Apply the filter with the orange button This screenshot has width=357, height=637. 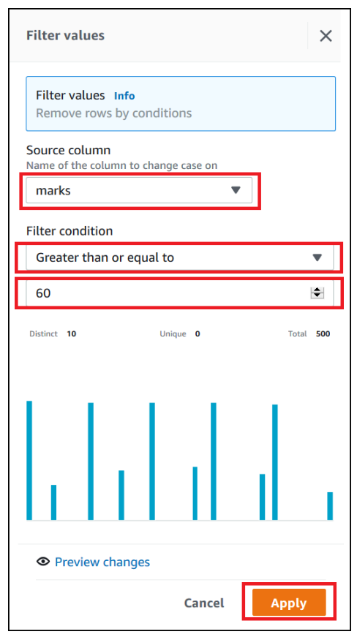tap(289, 603)
